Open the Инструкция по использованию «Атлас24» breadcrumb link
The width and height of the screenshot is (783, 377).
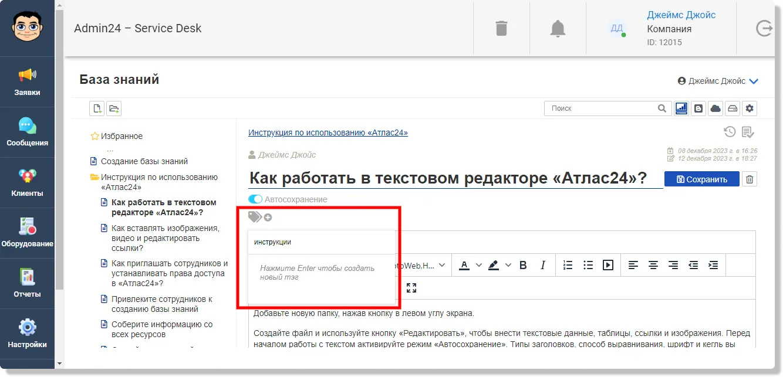(x=328, y=133)
